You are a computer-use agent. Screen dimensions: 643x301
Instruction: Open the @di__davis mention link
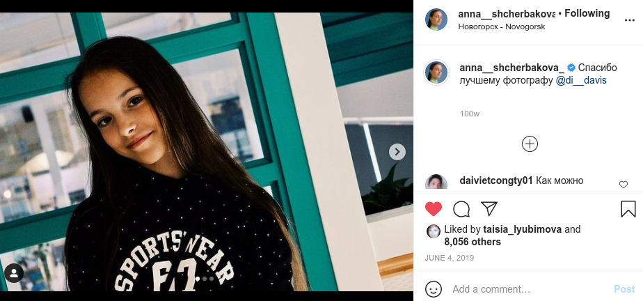[581, 80]
